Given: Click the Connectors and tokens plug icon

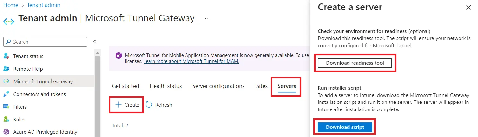Looking at the screenshot, I should 6,94.
